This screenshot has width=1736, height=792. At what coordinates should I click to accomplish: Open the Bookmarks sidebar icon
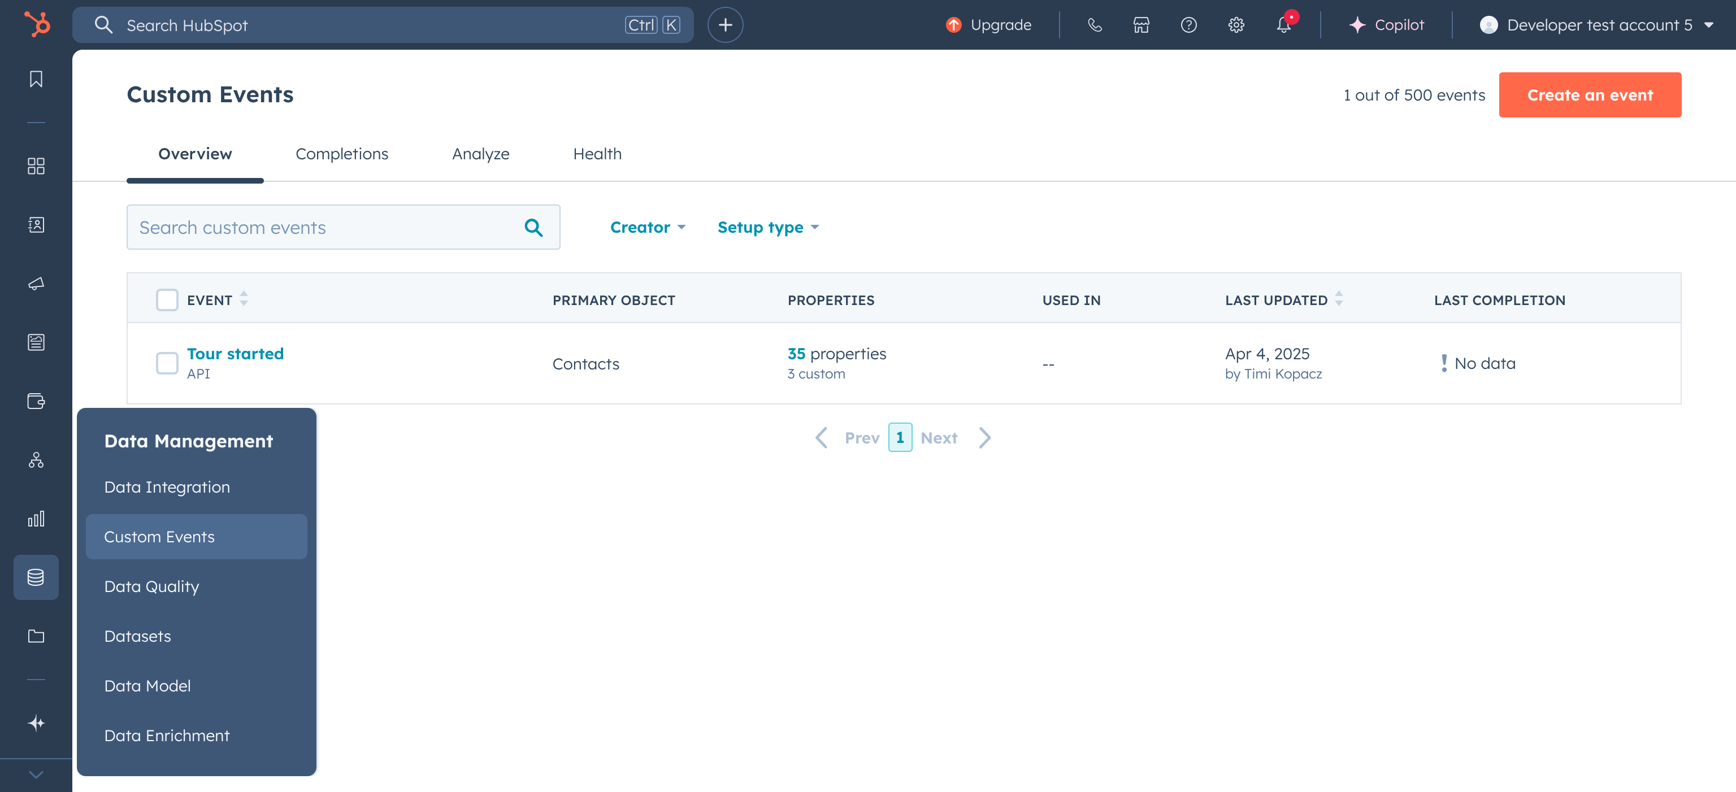point(36,80)
